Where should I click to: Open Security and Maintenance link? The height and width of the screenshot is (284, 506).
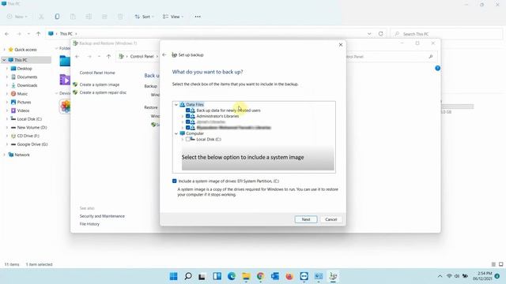[102, 216]
